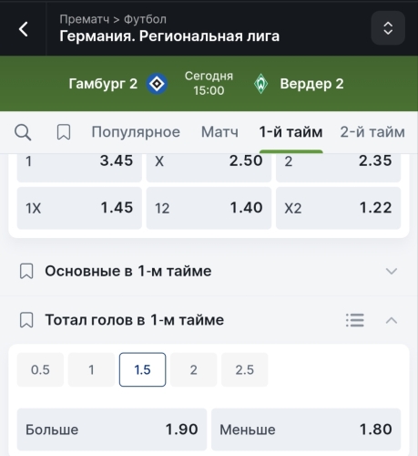Click the Werder 2 team logo

tap(260, 84)
